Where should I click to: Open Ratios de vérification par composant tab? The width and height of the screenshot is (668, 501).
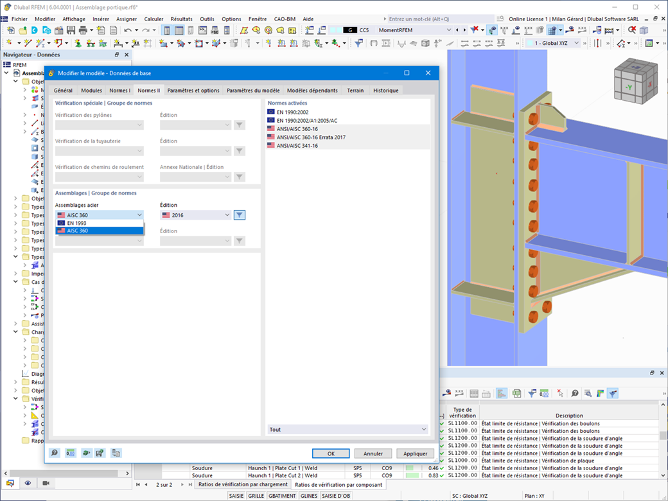pyautogui.click(x=338, y=484)
